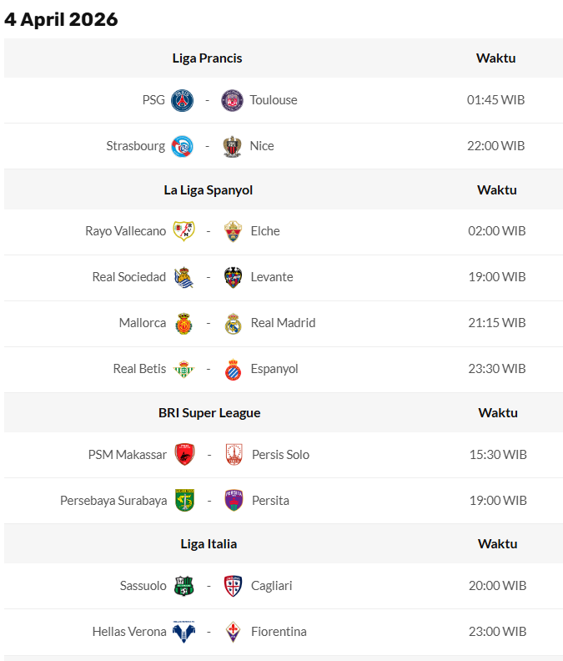Click the Toulouse club logo
Viewport: 563px width, 661px height.
[x=232, y=101]
